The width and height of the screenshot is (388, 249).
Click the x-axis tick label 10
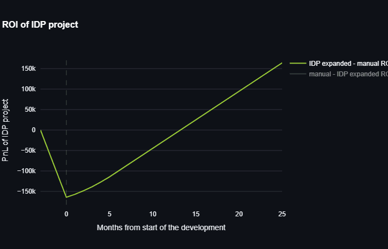point(152,214)
